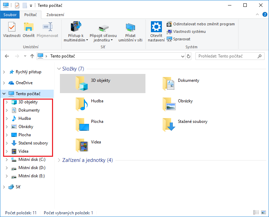The width and height of the screenshot is (269, 217).
Task: Select the Počítač ribbon tab
Action: [30, 15]
